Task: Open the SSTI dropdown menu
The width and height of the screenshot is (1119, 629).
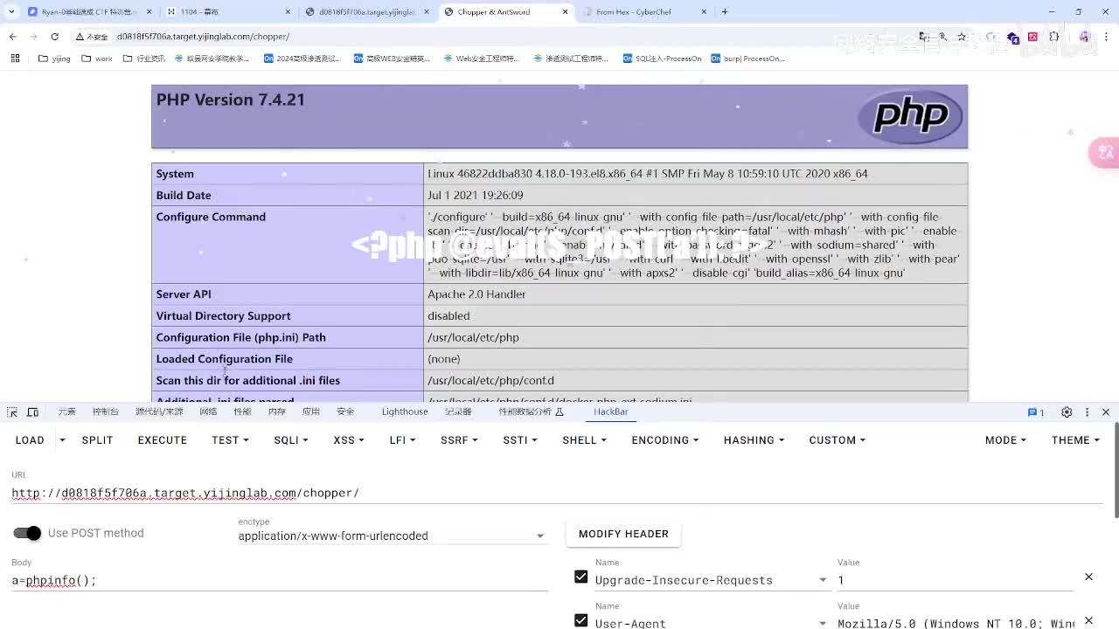Action: pos(519,440)
